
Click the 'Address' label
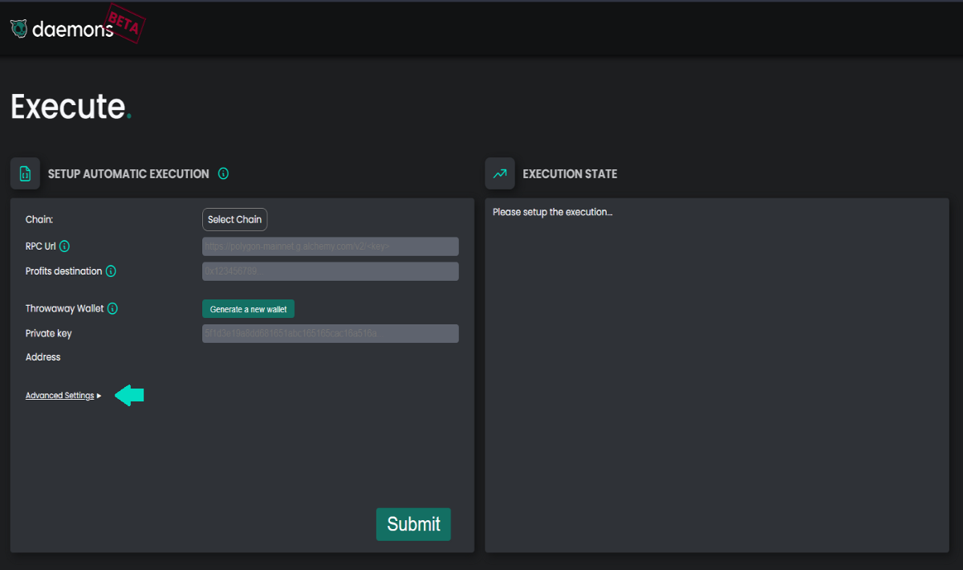43,357
